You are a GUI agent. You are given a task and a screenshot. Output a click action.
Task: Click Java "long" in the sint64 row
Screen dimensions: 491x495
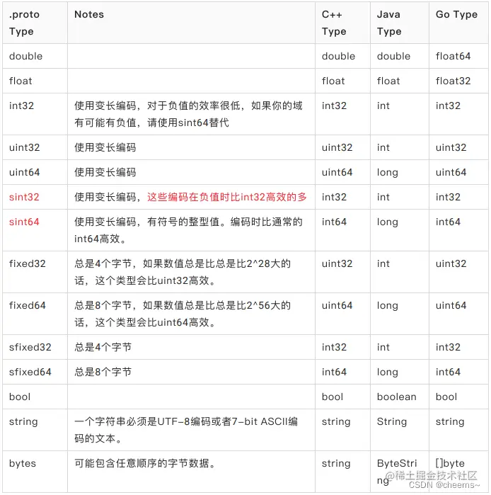click(387, 222)
